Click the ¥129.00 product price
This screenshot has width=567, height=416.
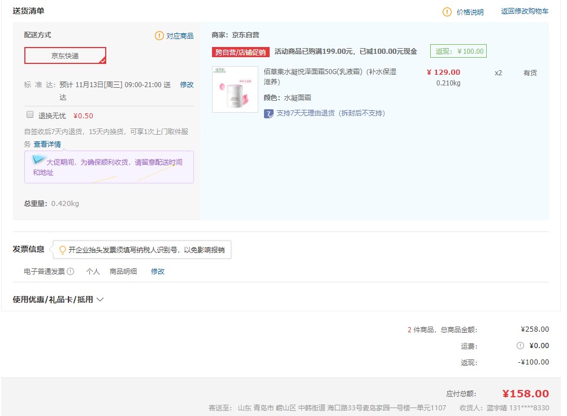click(443, 72)
